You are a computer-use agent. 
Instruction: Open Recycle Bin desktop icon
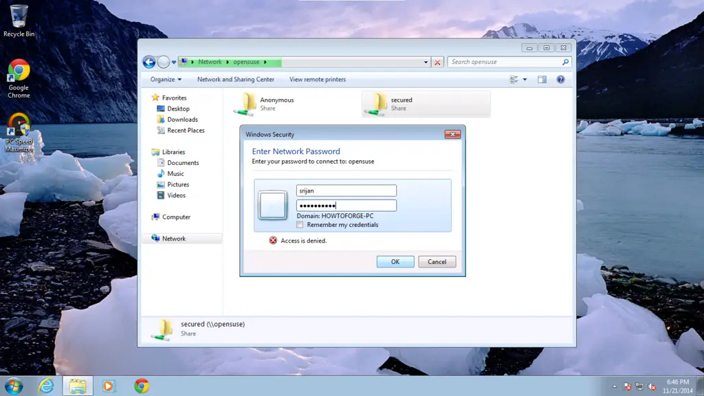(x=19, y=21)
